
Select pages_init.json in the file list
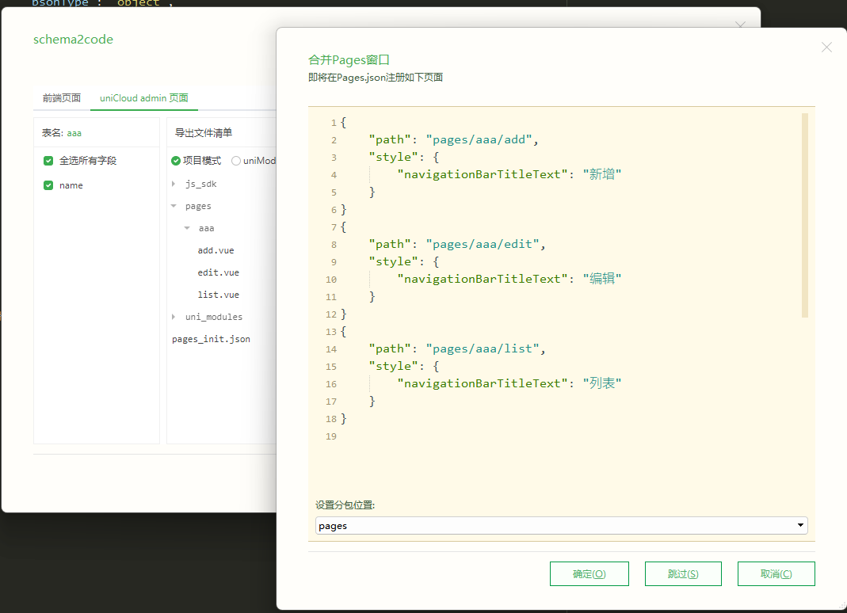[211, 339]
